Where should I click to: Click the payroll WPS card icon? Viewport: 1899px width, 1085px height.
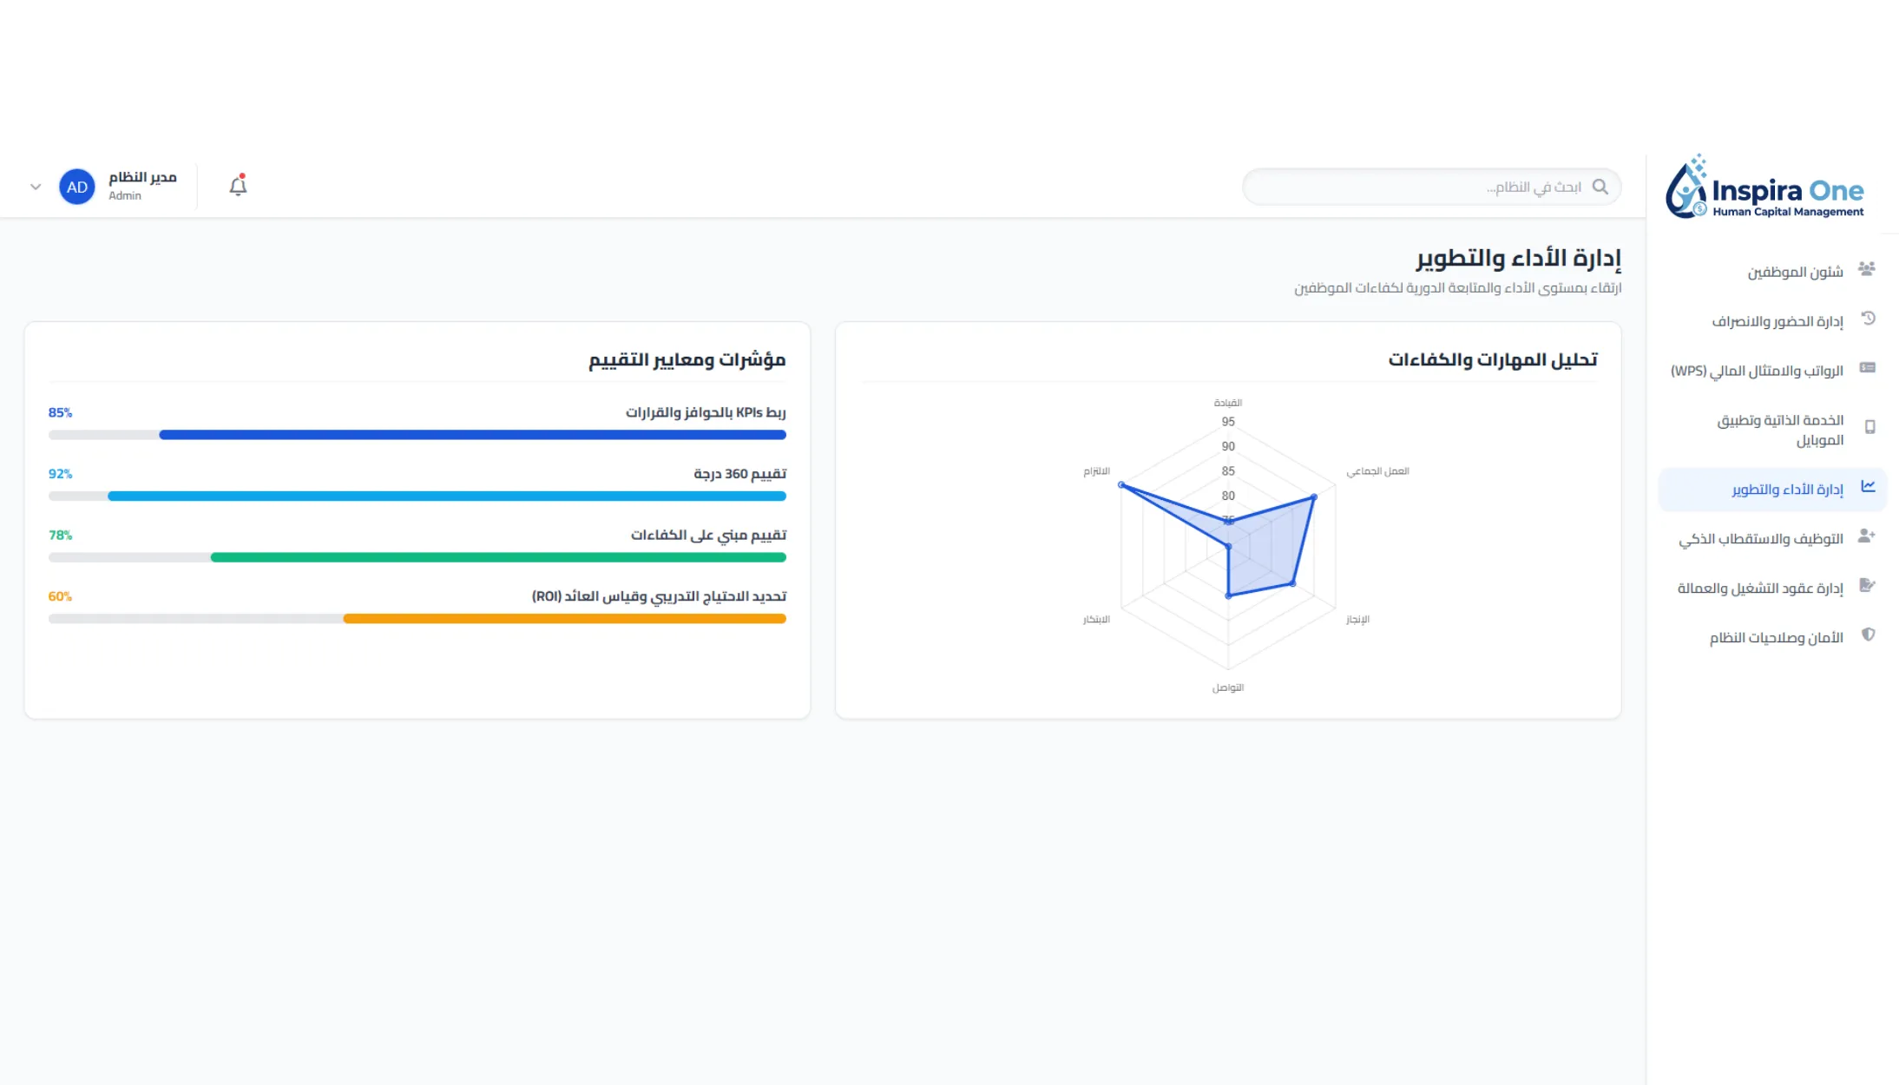1868,368
